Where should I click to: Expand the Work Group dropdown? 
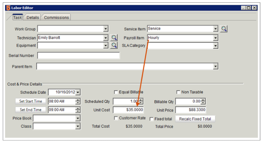(106, 29)
